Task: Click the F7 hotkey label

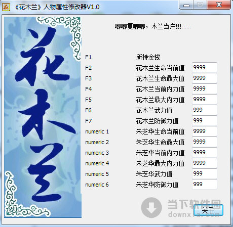Action: click(88, 121)
